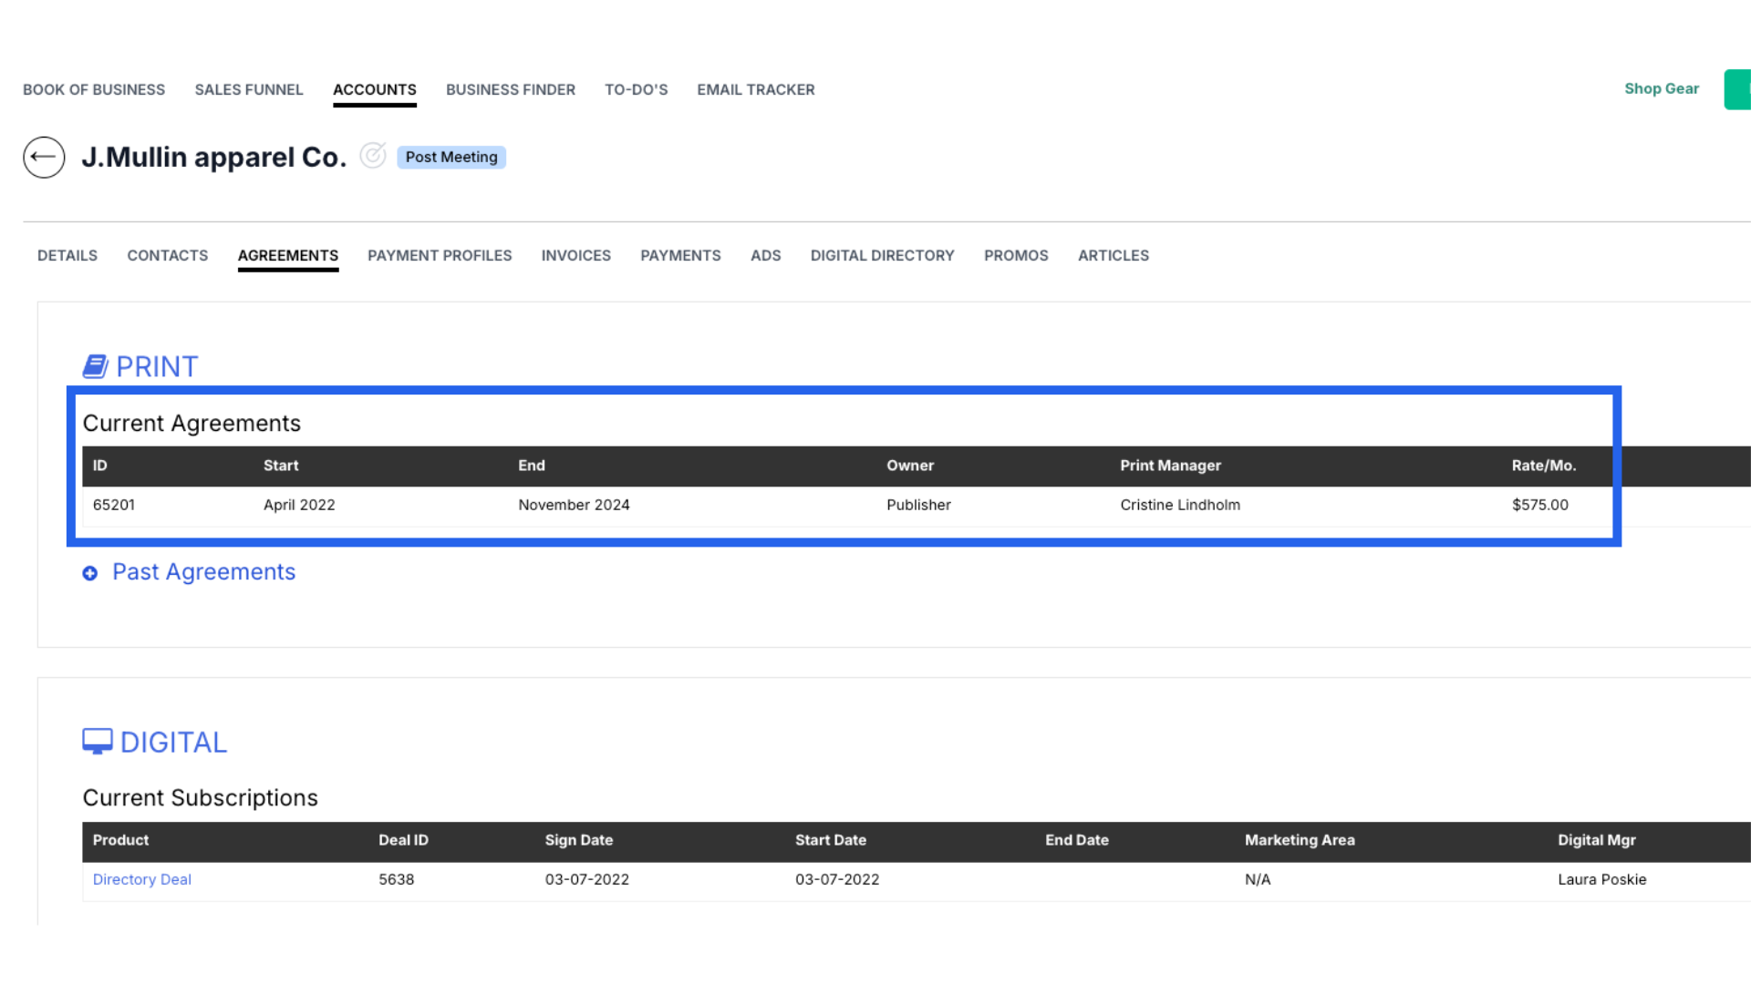Viewport: 1751px width, 984px height.
Task: Click the Print Manager column header
Action: tap(1170, 466)
